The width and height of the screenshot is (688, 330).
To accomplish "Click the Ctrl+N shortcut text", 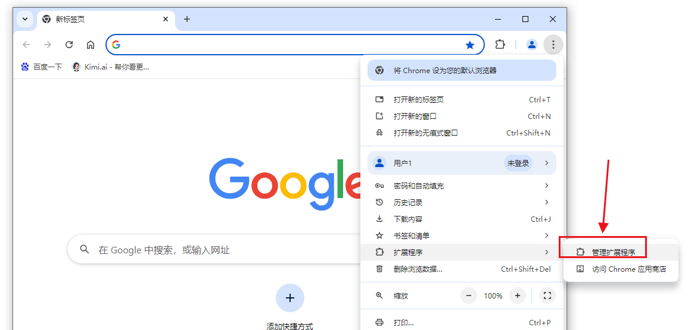I will [x=539, y=116].
